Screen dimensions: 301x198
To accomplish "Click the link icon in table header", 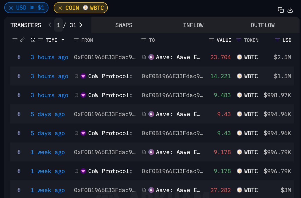I will click(x=22, y=40).
